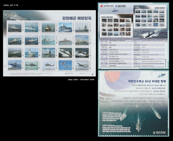This screenshot has width=173, height=141.
Task: Select the three-aircraft stamp on blue sky
Action: pyautogui.click(x=65, y=65)
